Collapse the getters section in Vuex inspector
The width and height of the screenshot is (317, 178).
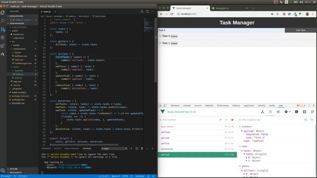245,166
